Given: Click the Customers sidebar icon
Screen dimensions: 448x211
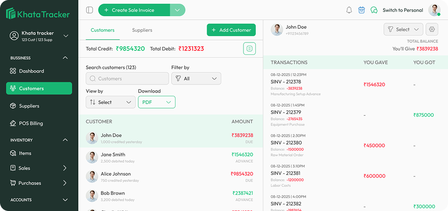Looking at the screenshot, I should (x=13, y=88).
